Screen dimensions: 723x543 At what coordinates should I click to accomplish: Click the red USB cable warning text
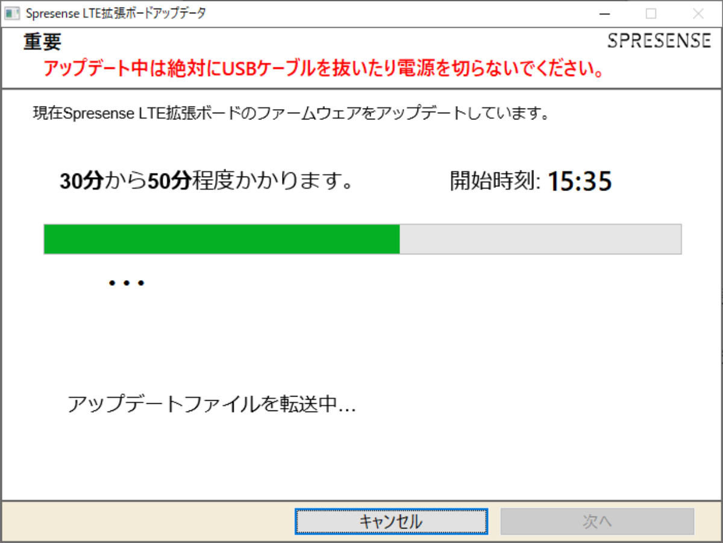click(324, 69)
